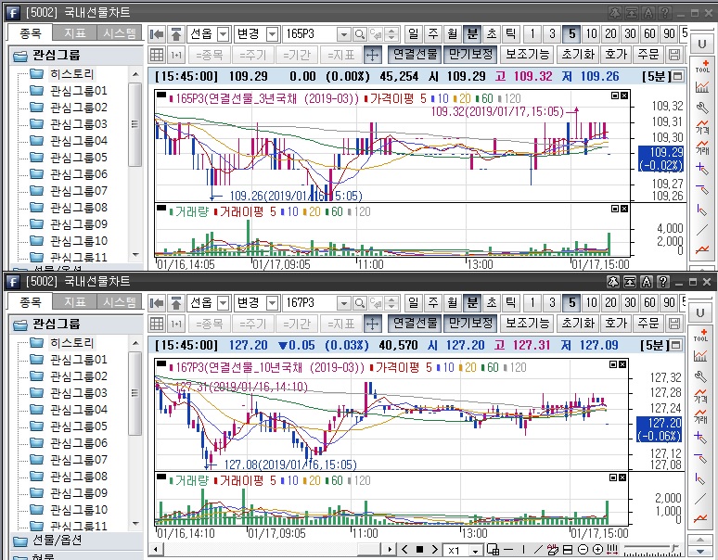
Task: Click the grid layout icon in the top chart toolbar
Action: 156,55
